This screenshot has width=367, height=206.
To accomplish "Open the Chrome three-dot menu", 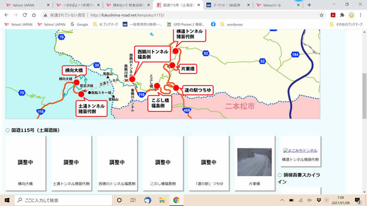I will pos(361,15).
